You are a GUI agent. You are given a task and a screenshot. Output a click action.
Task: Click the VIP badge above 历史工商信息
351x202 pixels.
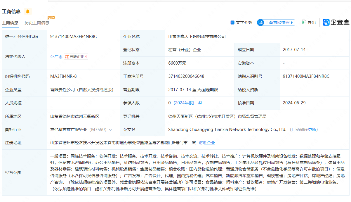(51, 18)
